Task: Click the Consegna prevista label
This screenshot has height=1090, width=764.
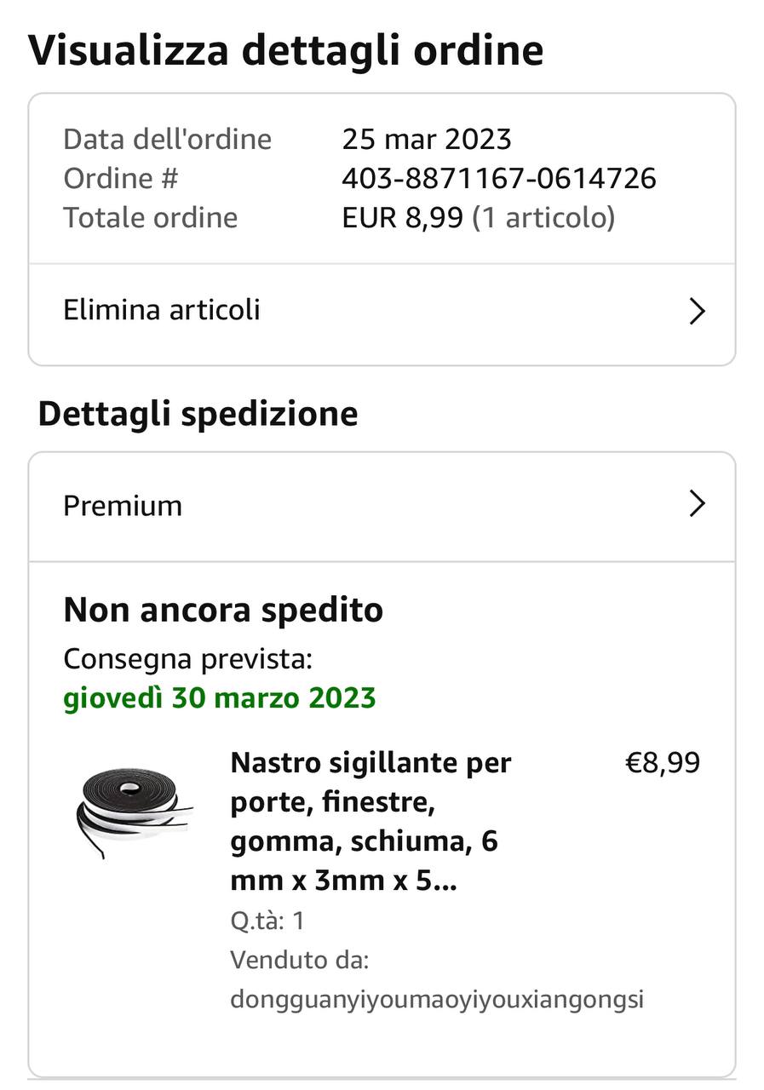Action: (x=187, y=659)
